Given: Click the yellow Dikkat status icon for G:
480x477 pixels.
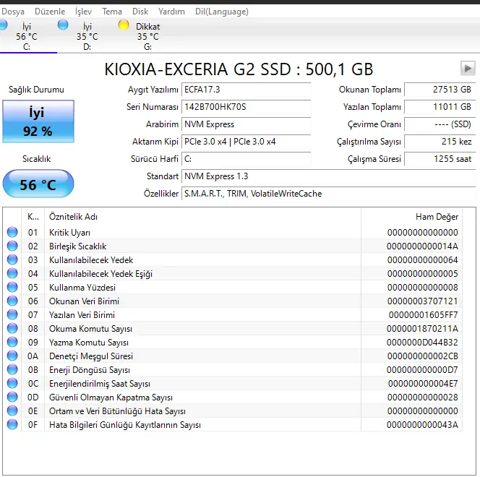Looking at the screenshot, I should [124, 25].
